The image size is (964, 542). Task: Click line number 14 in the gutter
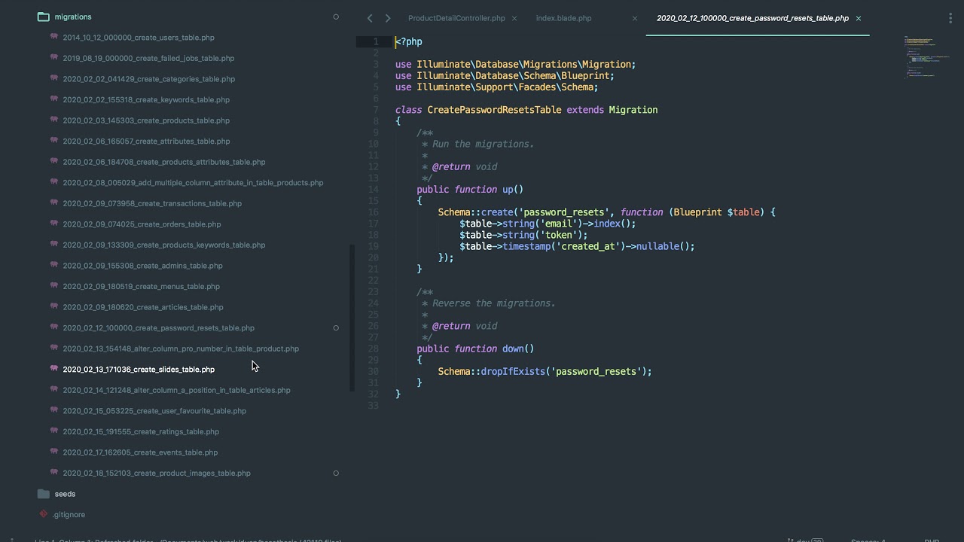[x=374, y=190]
